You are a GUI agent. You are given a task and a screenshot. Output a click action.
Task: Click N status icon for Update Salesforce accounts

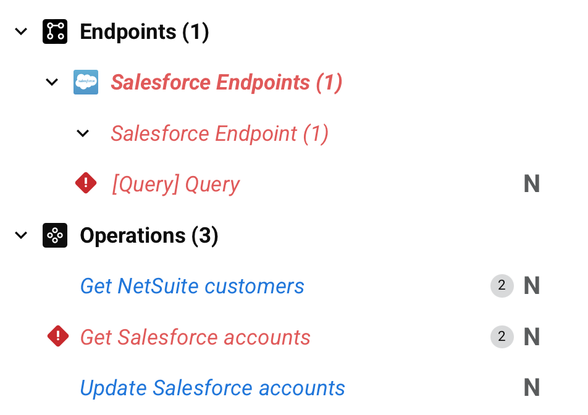point(531,388)
